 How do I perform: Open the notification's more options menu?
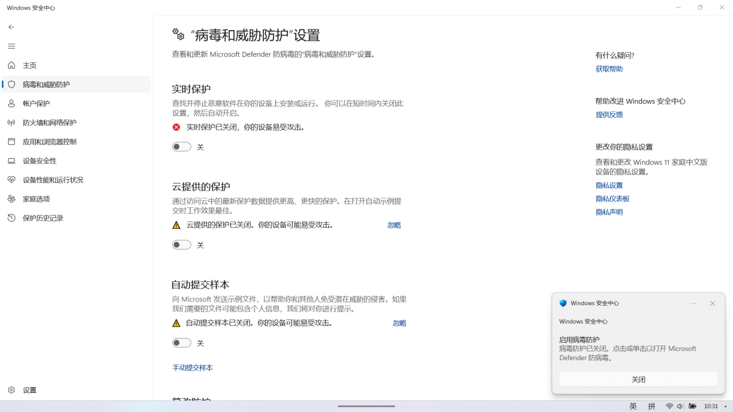point(693,303)
